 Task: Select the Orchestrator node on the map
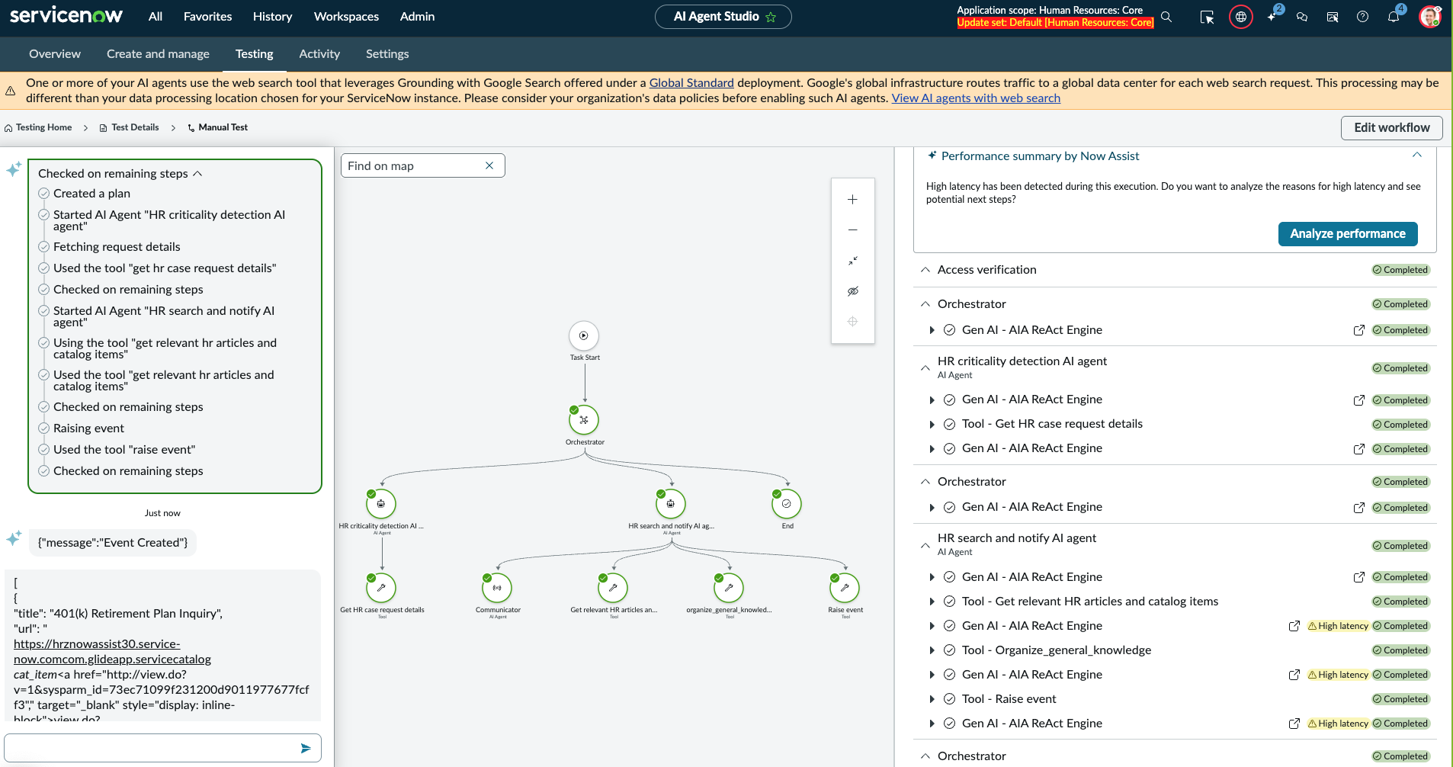click(584, 420)
